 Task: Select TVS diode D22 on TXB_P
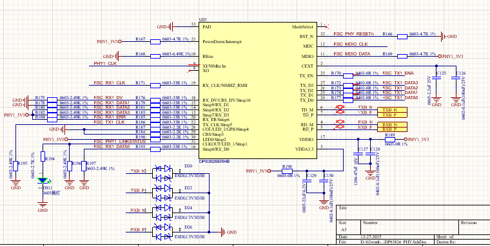point(162,193)
